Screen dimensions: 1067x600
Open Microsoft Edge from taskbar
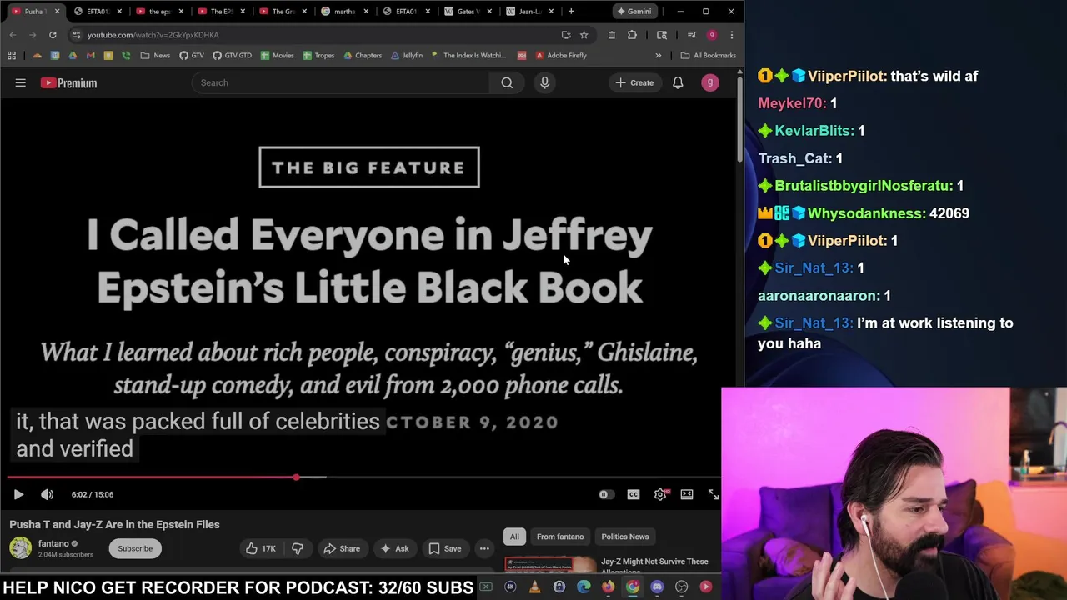[x=584, y=587]
